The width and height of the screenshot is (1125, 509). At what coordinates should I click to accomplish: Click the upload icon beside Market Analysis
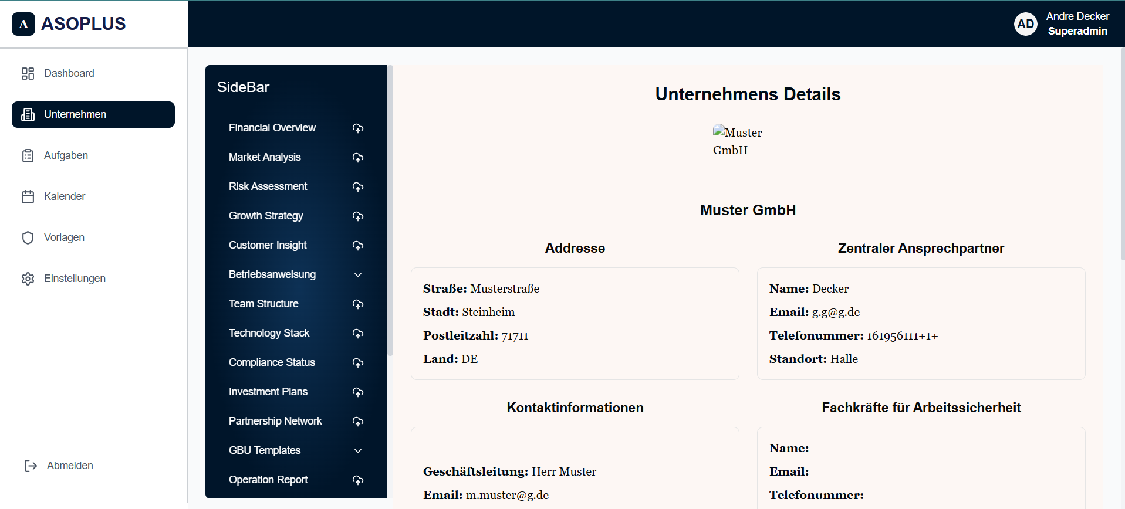(358, 157)
